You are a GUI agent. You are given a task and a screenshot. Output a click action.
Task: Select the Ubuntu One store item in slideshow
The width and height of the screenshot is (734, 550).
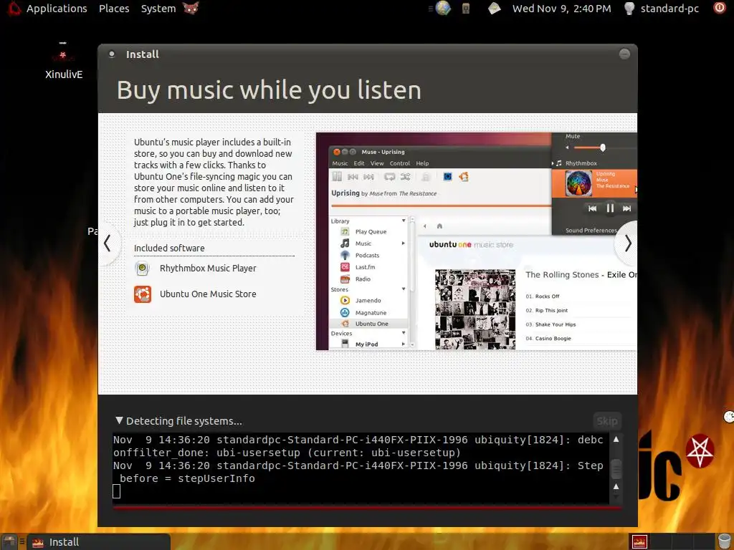pyautogui.click(x=369, y=324)
